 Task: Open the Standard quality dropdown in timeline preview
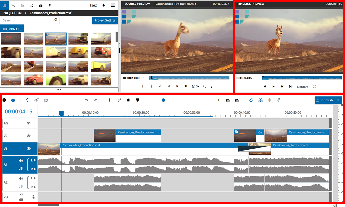pos(303,86)
